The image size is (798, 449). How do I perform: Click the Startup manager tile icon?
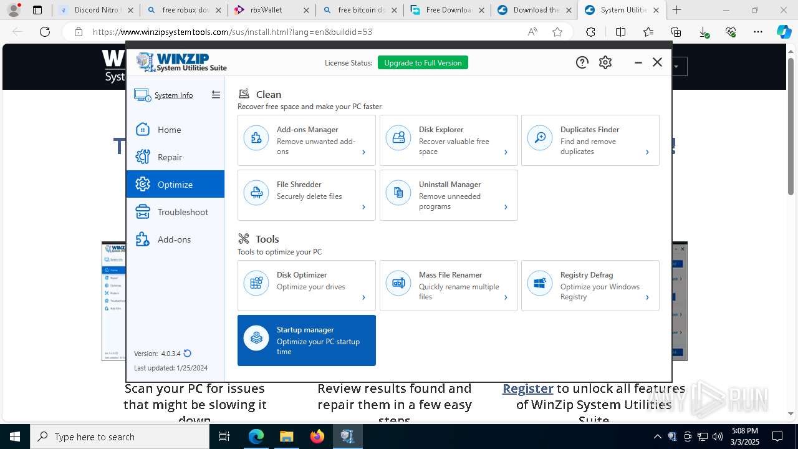256,339
